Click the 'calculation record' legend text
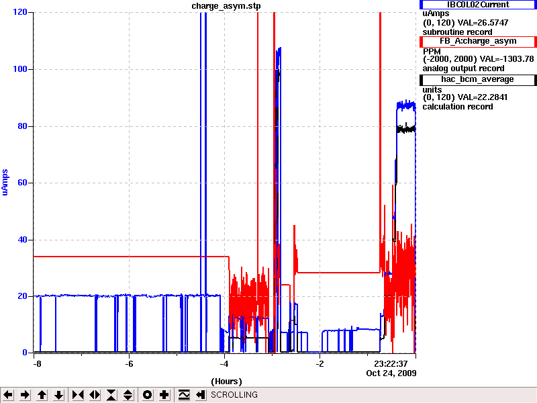Screen dimensions: 537x403 pos(458,107)
